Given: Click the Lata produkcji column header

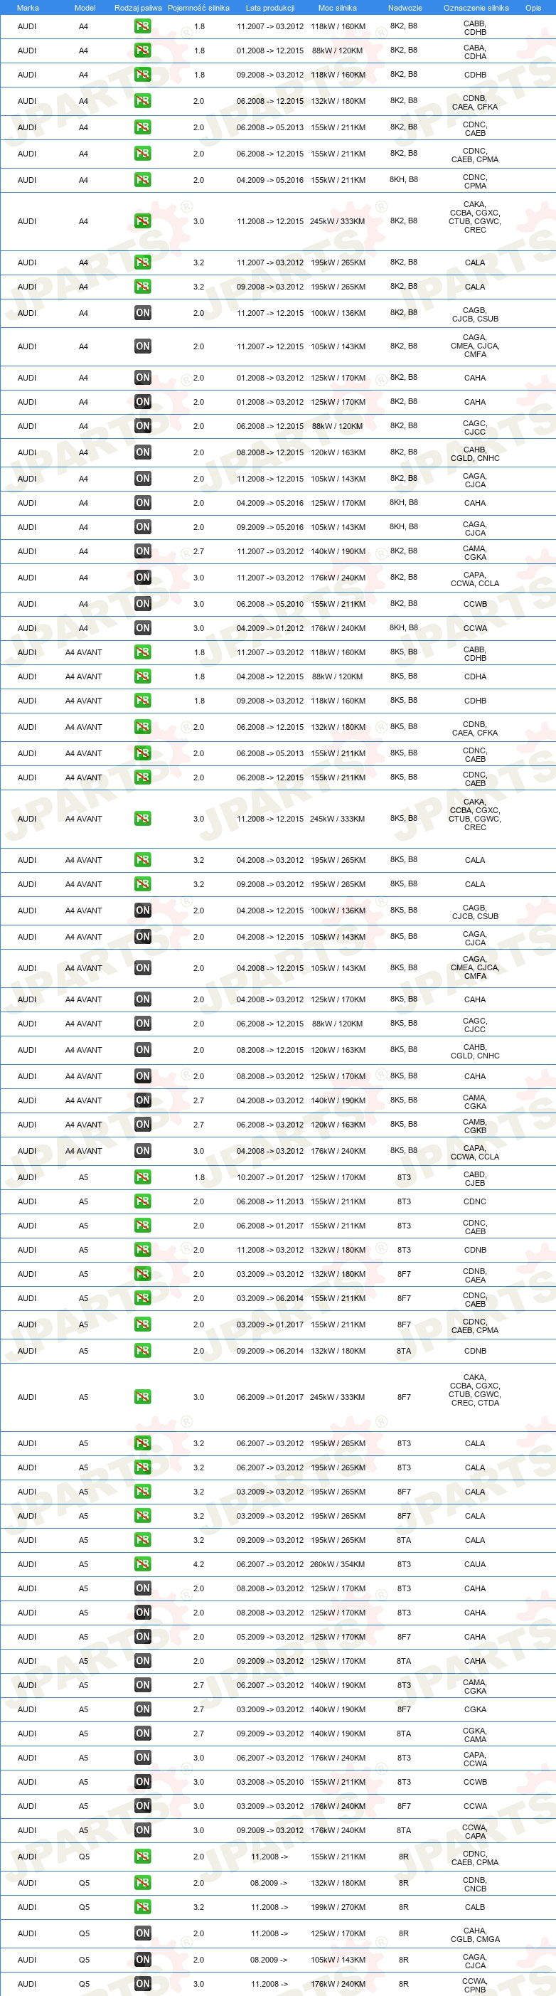Looking at the screenshot, I should [270, 8].
